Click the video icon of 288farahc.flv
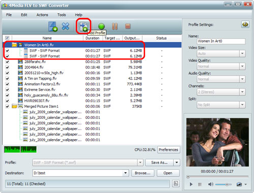 point(20,61)
